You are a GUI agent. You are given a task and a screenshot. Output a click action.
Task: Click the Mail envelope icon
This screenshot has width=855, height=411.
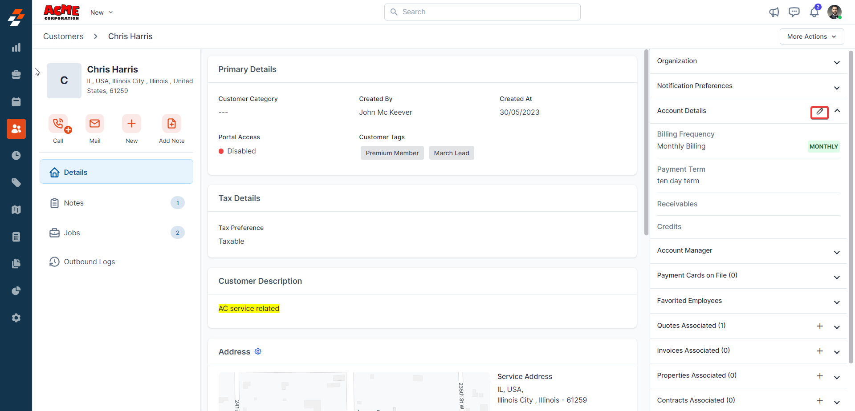pyautogui.click(x=95, y=124)
